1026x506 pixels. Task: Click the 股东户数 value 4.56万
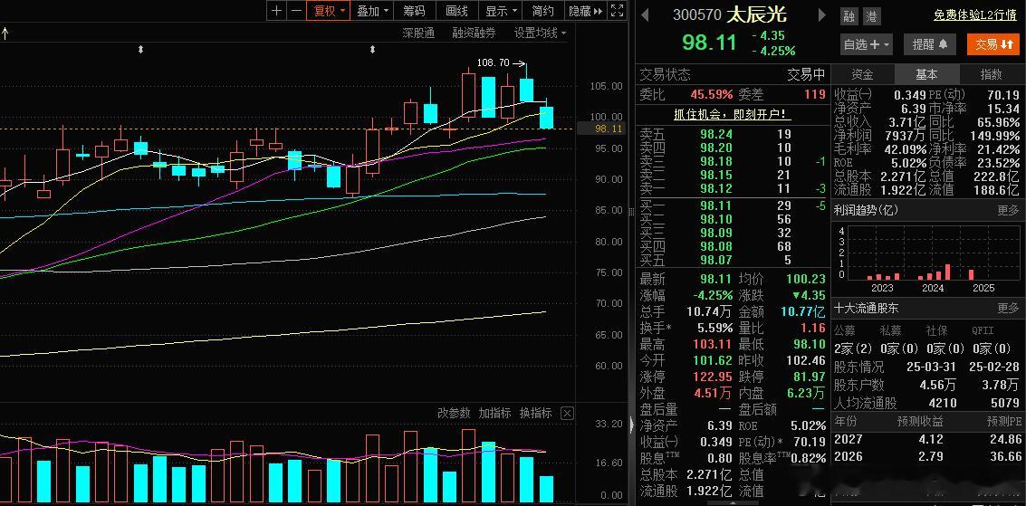pyautogui.click(x=937, y=385)
